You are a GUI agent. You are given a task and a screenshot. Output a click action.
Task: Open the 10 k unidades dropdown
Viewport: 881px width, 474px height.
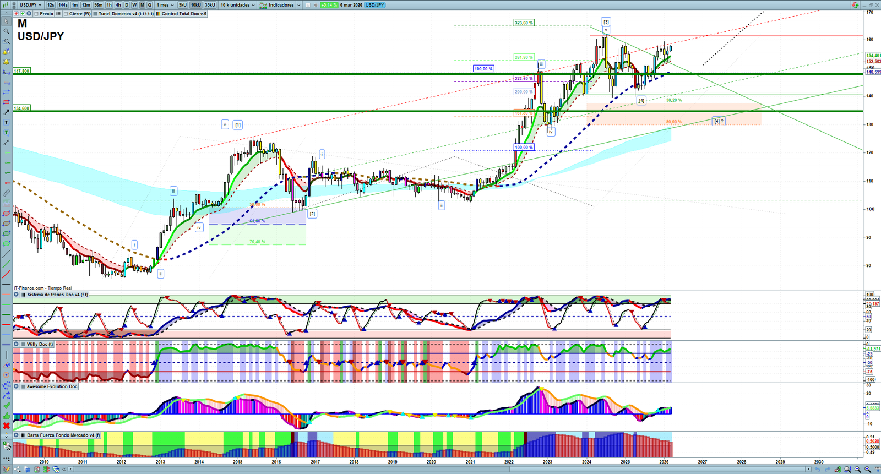click(238, 5)
